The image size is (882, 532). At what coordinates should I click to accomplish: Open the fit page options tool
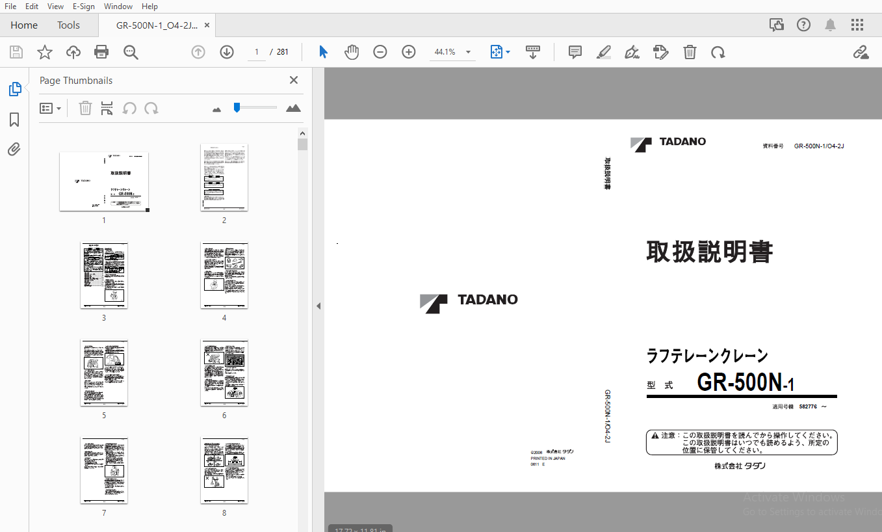[x=500, y=52]
